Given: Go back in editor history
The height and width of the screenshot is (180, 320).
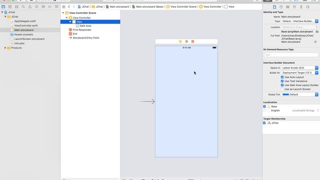Looking at the screenshot, I should pyautogui.click(x=69, y=6).
